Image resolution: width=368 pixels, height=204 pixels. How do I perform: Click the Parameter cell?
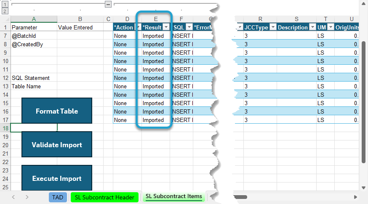click(x=34, y=27)
